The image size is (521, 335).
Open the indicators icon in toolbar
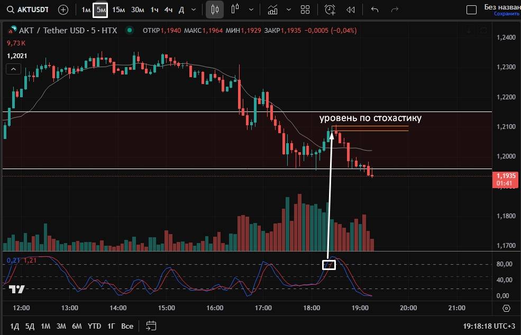(x=273, y=10)
